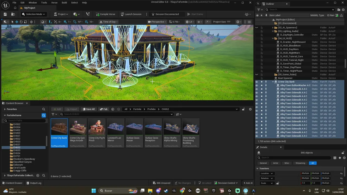The height and width of the screenshot is (195, 347).
Task: Select the rotate tool in viewport toolbar
Action: pyautogui.click(x=21, y=22)
